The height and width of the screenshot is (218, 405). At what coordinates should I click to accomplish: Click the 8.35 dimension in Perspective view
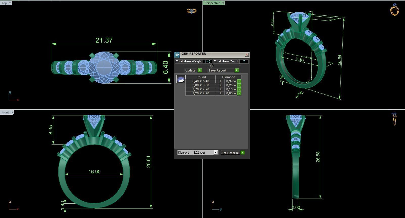[272, 22]
